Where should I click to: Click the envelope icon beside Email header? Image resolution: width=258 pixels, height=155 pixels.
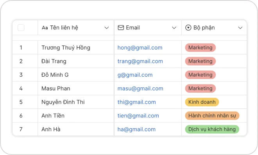(121, 28)
